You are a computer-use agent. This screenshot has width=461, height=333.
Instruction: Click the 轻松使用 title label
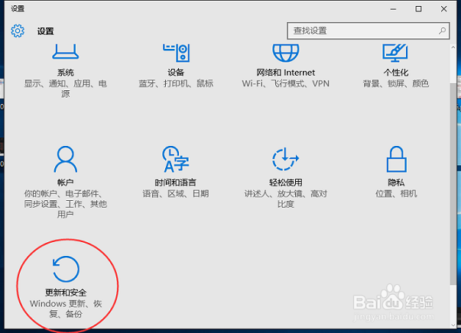[x=285, y=183]
